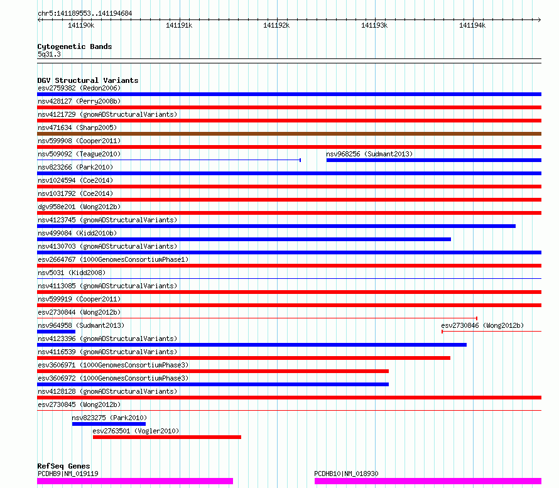Click the 141191k ruler position
559x488 pixels.
coord(179,25)
